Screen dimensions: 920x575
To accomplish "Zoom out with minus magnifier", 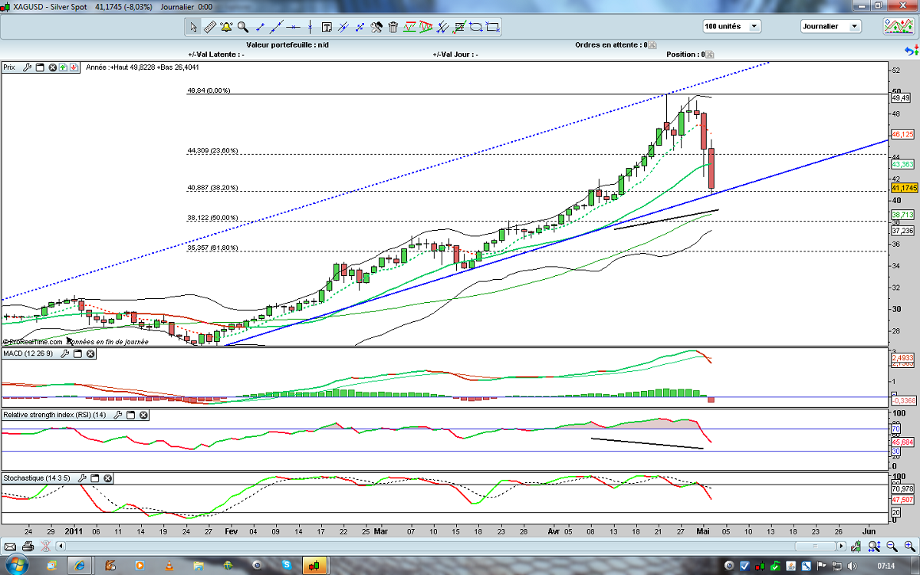I will point(892,546).
